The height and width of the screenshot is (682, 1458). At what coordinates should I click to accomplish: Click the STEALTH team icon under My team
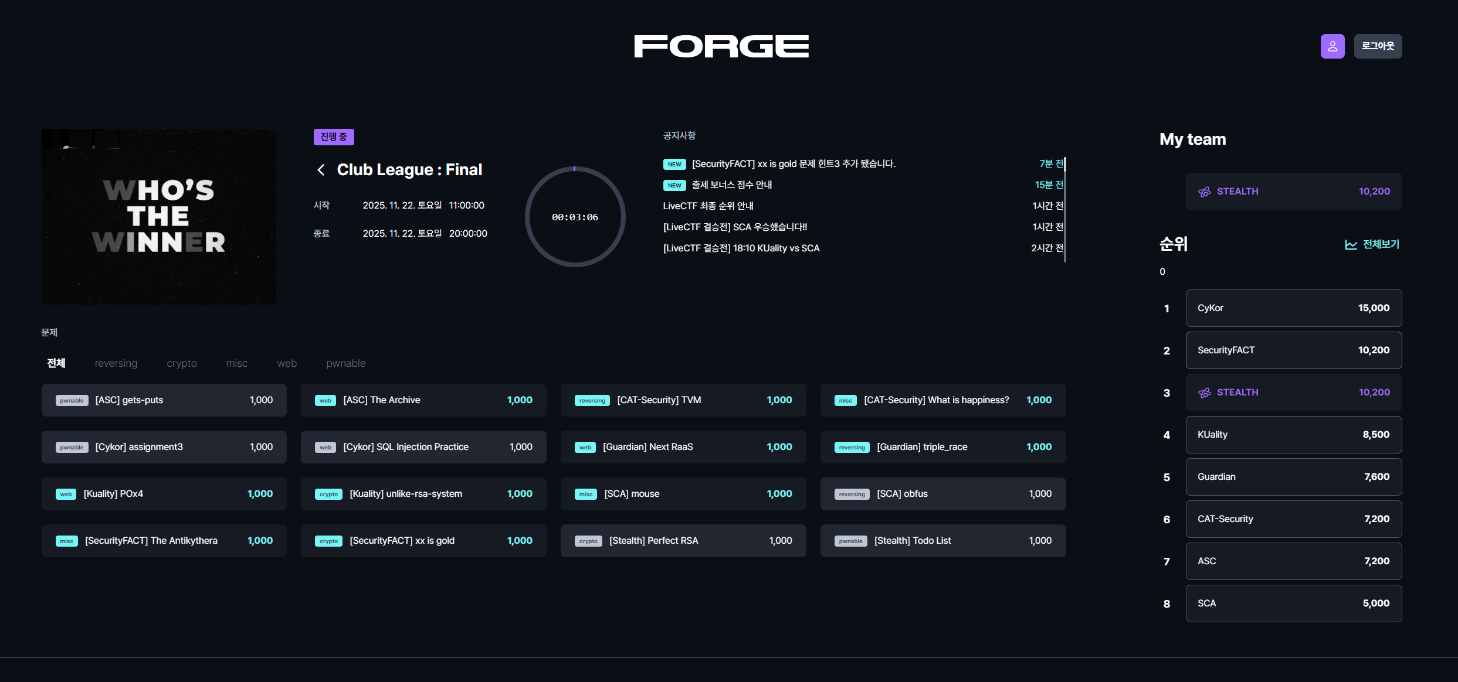(x=1205, y=192)
